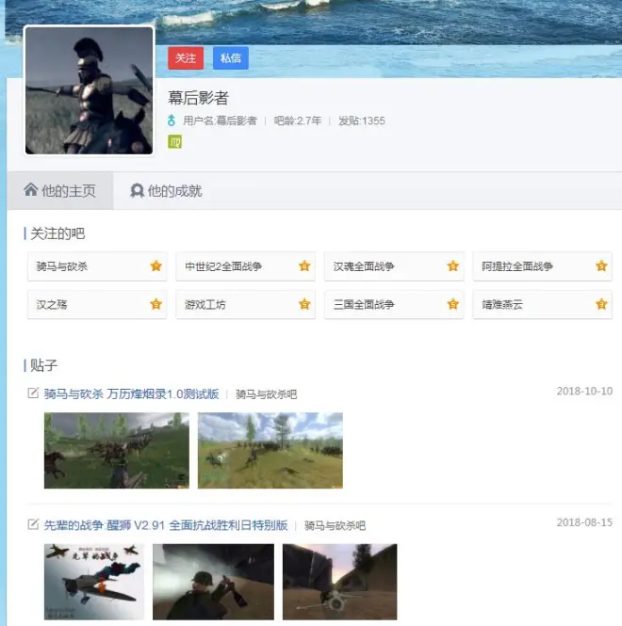The width and height of the screenshot is (622, 626).
Task: Click the star icon beside 阿提拉全面战争
Action: tap(601, 266)
